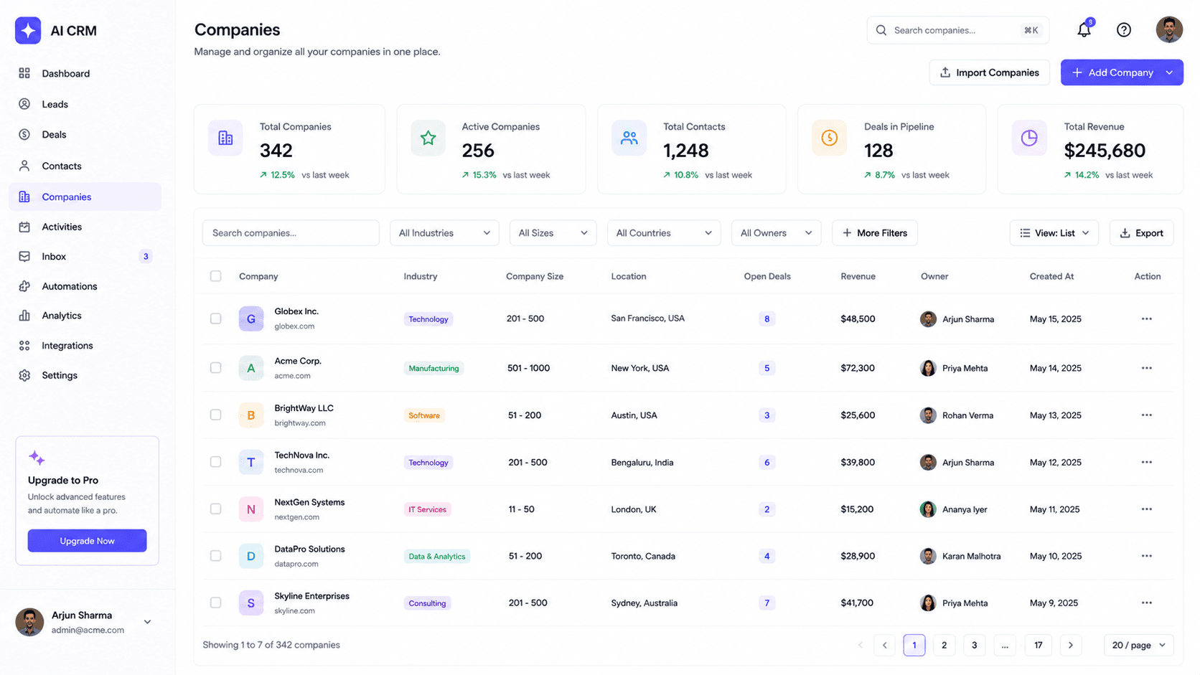Open the All Industries dropdown
Image resolution: width=1200 pixels, height=675 pixels.
444,233
